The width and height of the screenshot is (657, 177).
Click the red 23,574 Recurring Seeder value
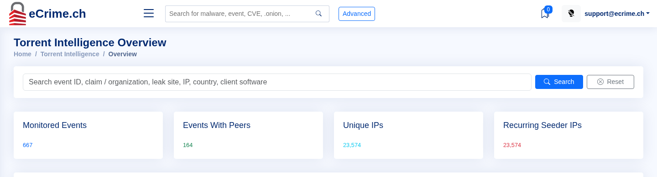[512, 145]
